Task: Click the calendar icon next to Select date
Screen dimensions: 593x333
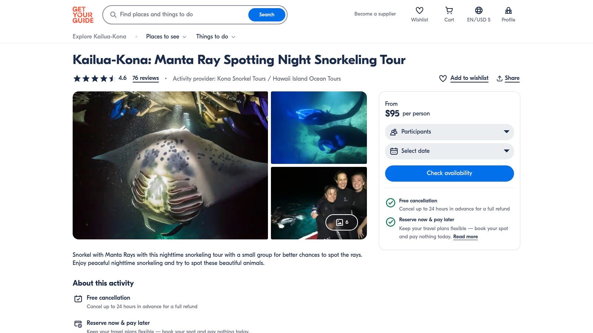Action: tap(394, 151)
